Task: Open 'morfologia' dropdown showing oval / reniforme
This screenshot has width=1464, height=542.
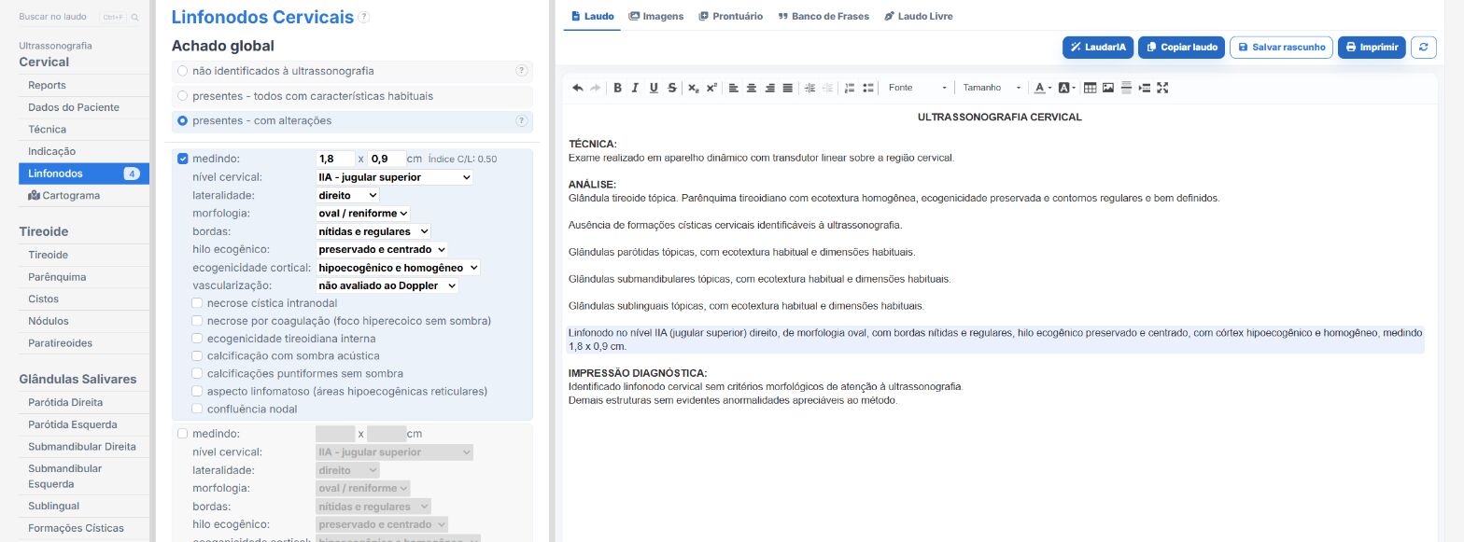Action: 363,214
